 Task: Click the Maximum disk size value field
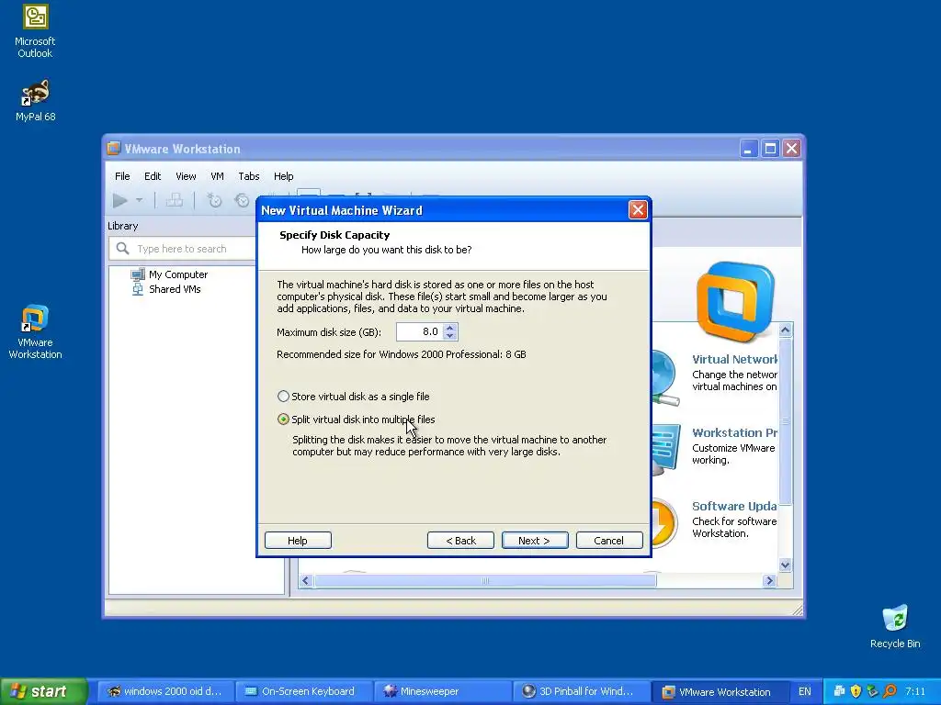420,331
